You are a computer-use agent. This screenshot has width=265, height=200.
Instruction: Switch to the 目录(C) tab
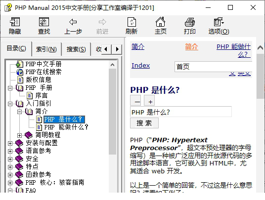tap(16, 48)
